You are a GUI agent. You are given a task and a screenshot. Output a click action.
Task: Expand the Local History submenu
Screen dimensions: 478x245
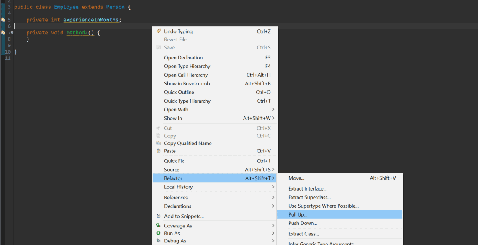tap(215, 187)
